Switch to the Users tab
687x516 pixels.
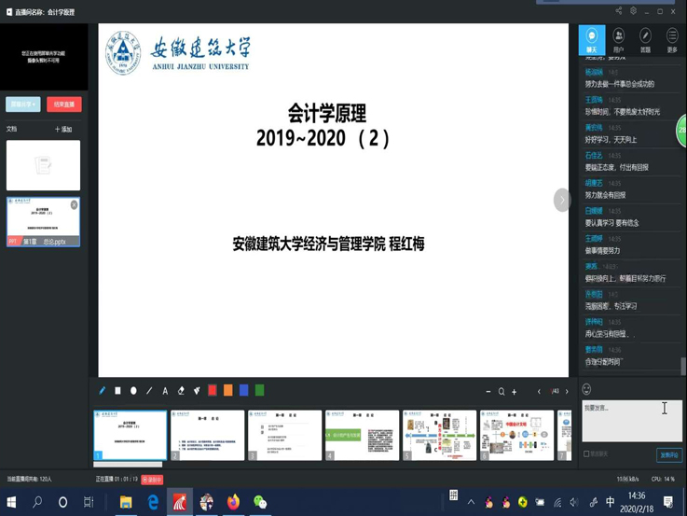[x=618, y=40]
